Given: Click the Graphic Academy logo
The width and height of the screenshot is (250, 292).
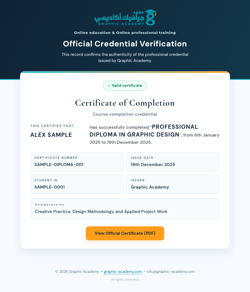Looking at the screenshot, I should [125, 17].
